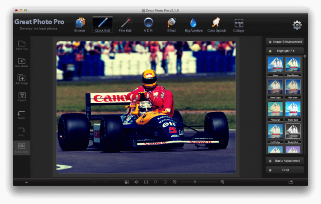The image size is (321, 204).
Task: Go to the previous image arrow
Action: 95,182
